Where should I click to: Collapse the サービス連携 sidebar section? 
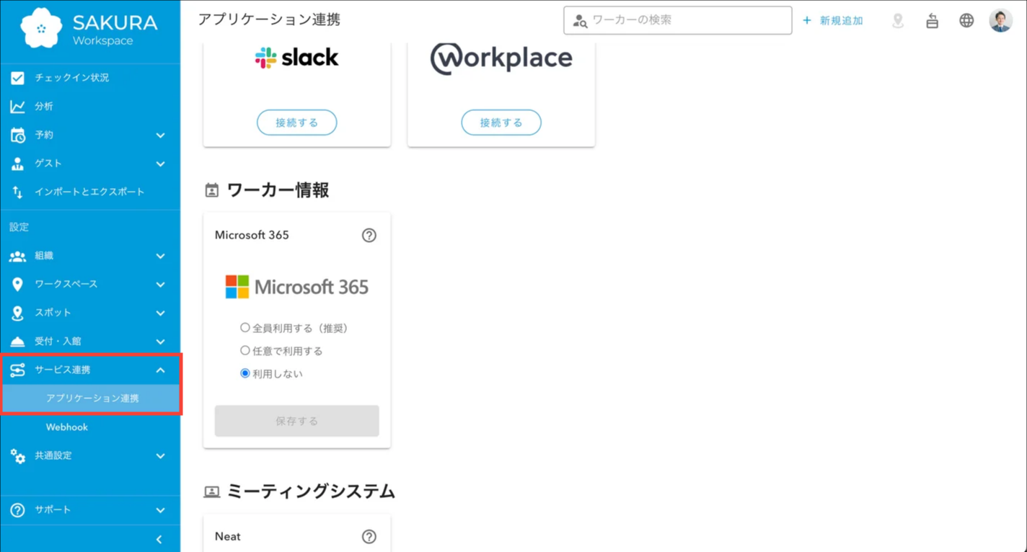[160, 370]
